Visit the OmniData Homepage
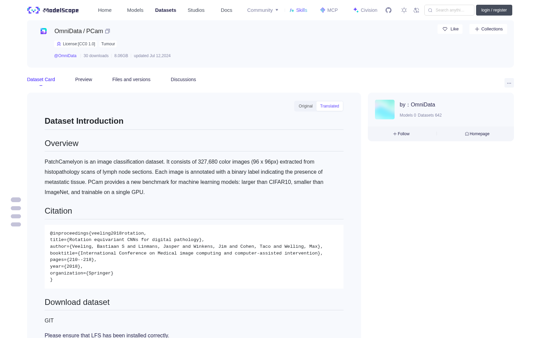The width and height of the screenshot is (541, 338). [477, 134]
